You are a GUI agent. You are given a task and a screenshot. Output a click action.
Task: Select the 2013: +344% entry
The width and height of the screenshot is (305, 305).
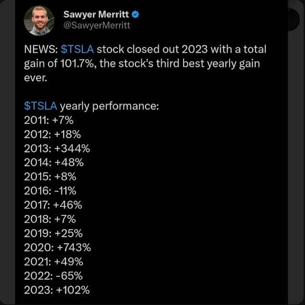[x=57, y=148]
